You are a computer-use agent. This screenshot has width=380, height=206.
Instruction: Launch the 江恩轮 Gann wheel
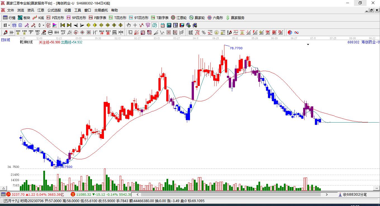(x=179, y=18)
